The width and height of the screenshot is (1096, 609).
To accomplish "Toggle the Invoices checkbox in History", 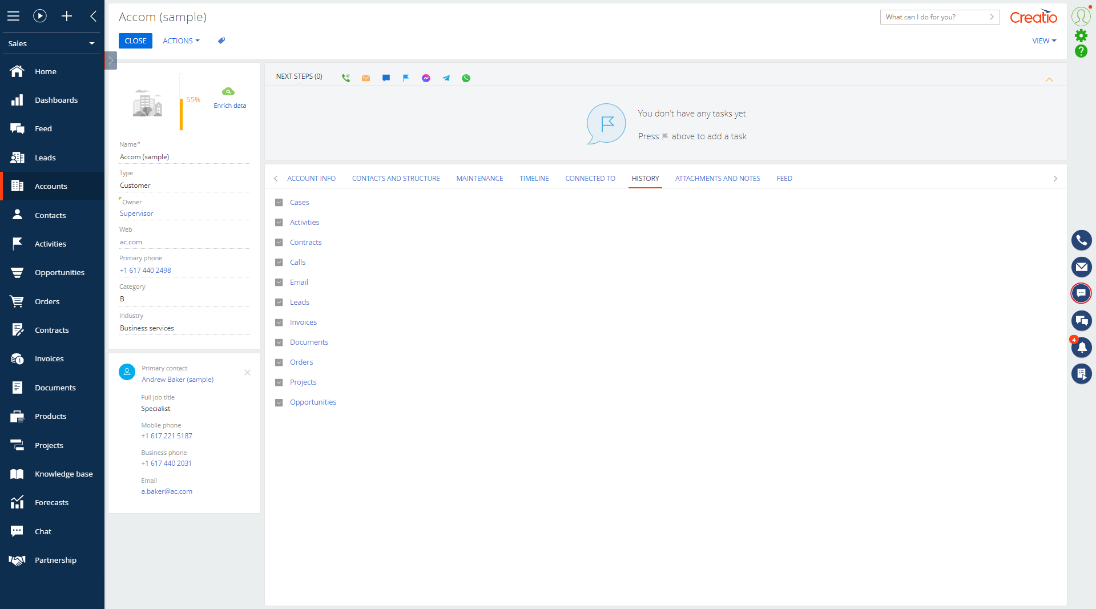I will coord(279,322).
